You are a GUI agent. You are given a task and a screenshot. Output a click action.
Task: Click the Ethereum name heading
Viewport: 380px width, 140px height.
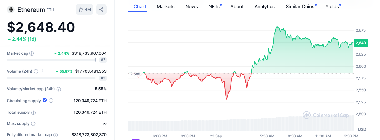pyautogui.click(x=31, y=10)
